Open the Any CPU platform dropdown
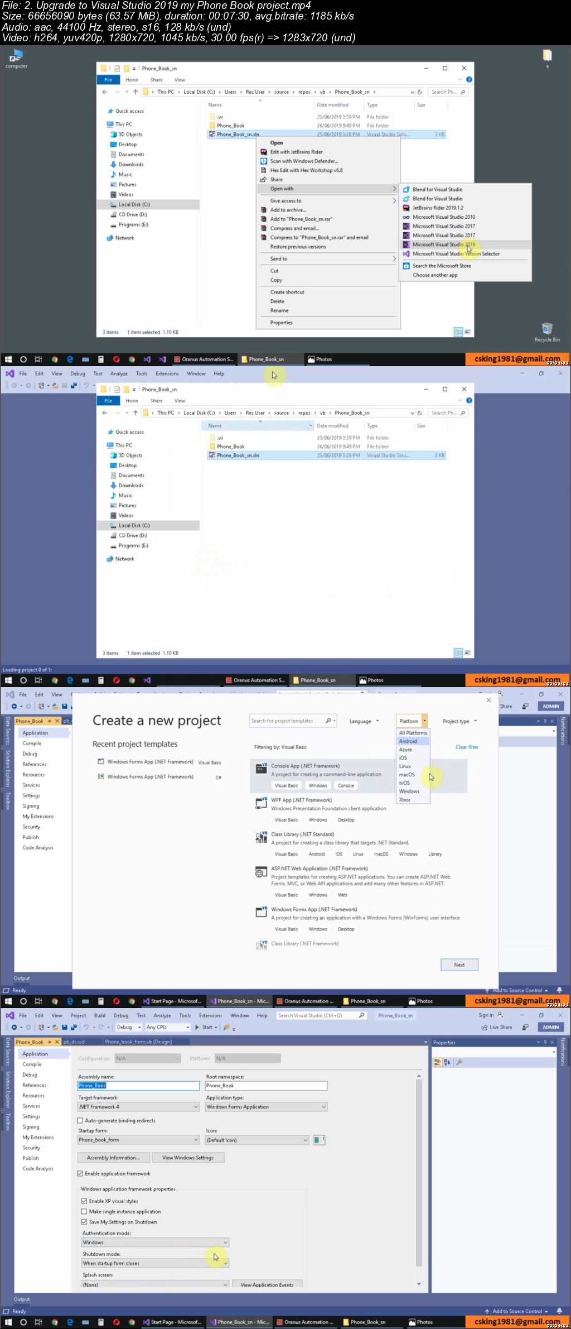This screenshot has height=1329, width=571. point(168,1027)
